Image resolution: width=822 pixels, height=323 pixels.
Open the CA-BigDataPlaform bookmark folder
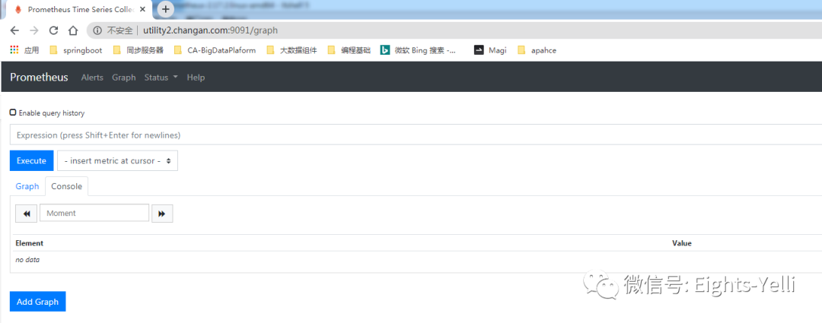pyautogui.click(x=215, y=50)
